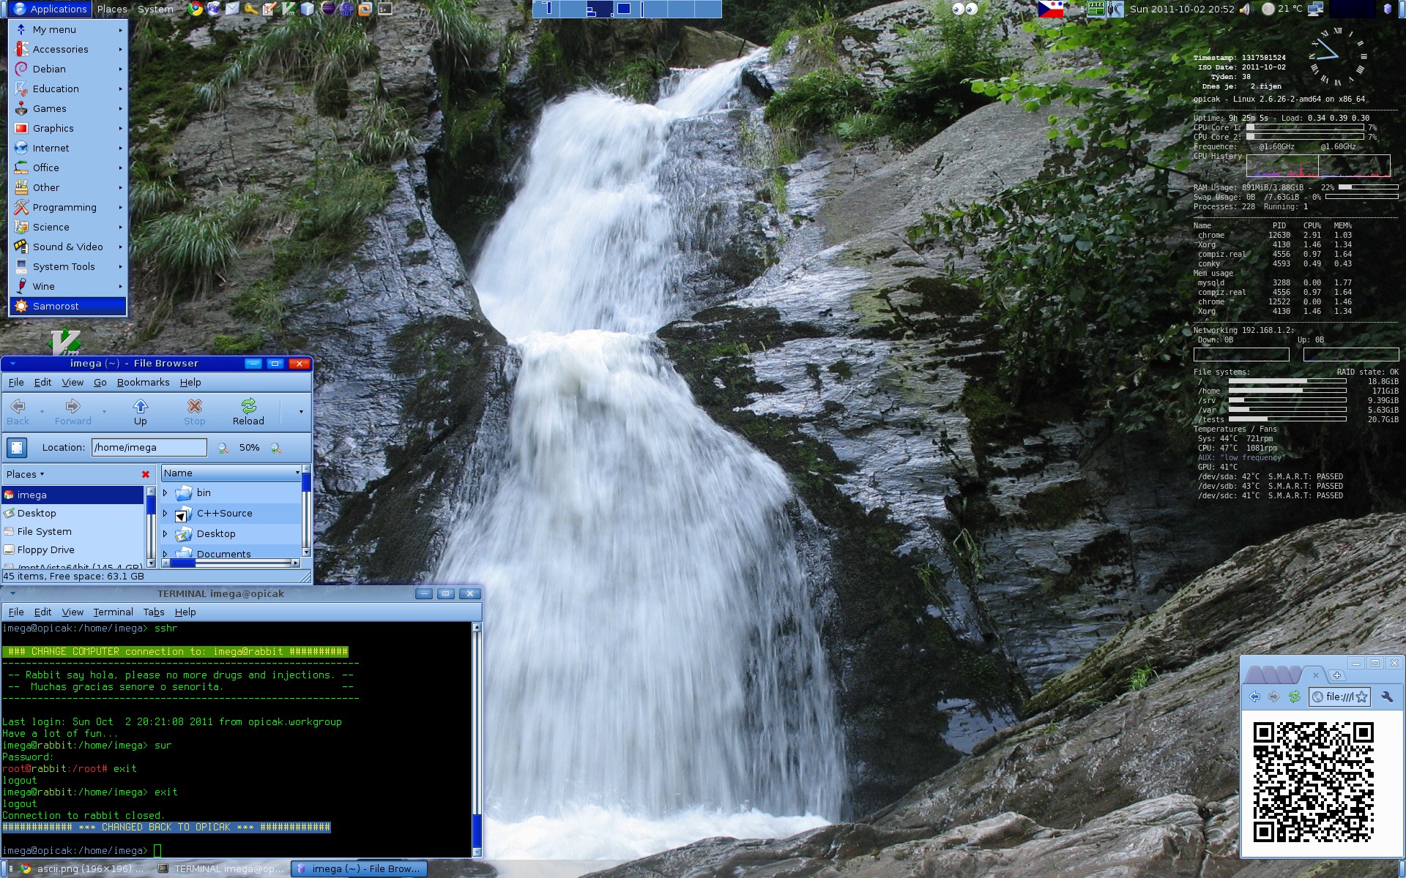Toggle text-based location bar button
Image resolution: width=1406 pixels, height=878 pixels.
[17, 447]
